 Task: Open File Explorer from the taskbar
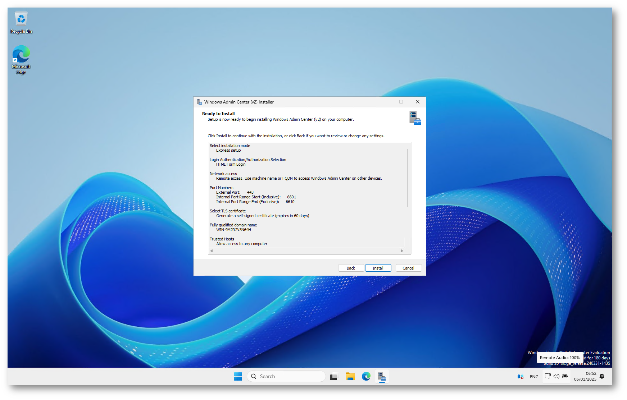pyautogui.click(x=350, y=376)
